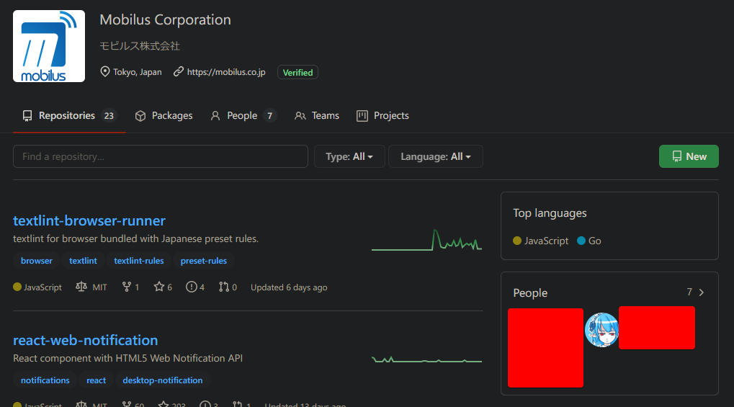Select the desktop-notification topic tag
Image resolution: width=734 pixels, height=407 pixels.
point(163,380)
